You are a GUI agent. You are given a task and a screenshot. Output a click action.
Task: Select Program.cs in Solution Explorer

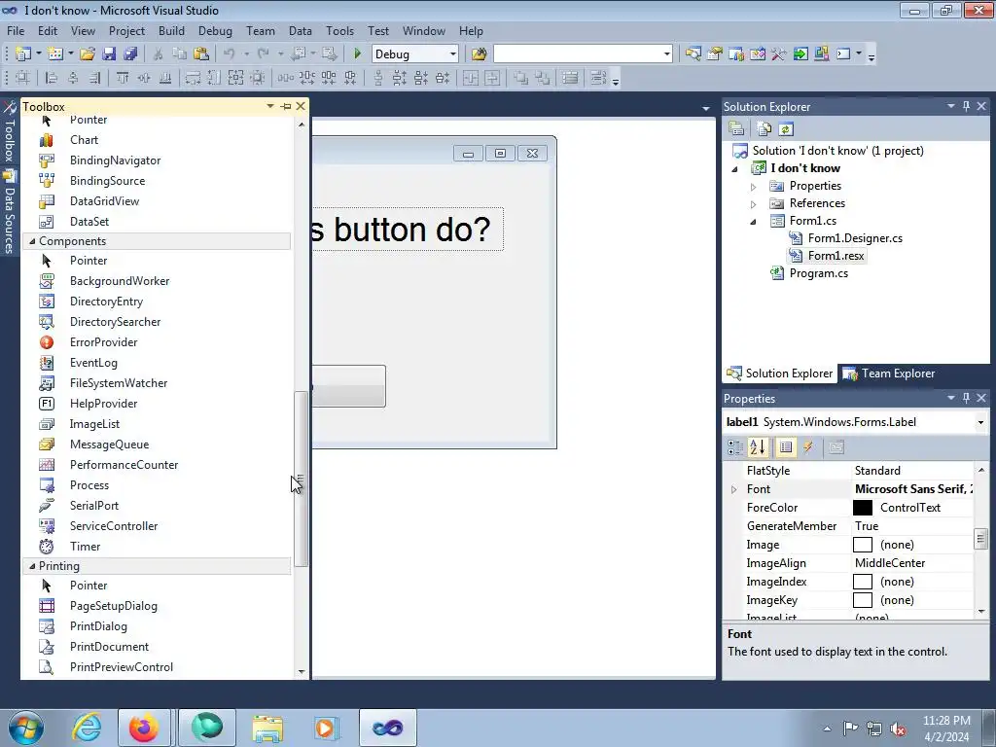818,273
